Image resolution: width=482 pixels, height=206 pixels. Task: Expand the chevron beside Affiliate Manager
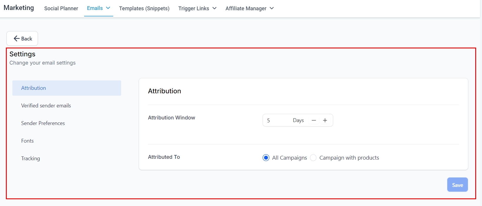[271, 8]
